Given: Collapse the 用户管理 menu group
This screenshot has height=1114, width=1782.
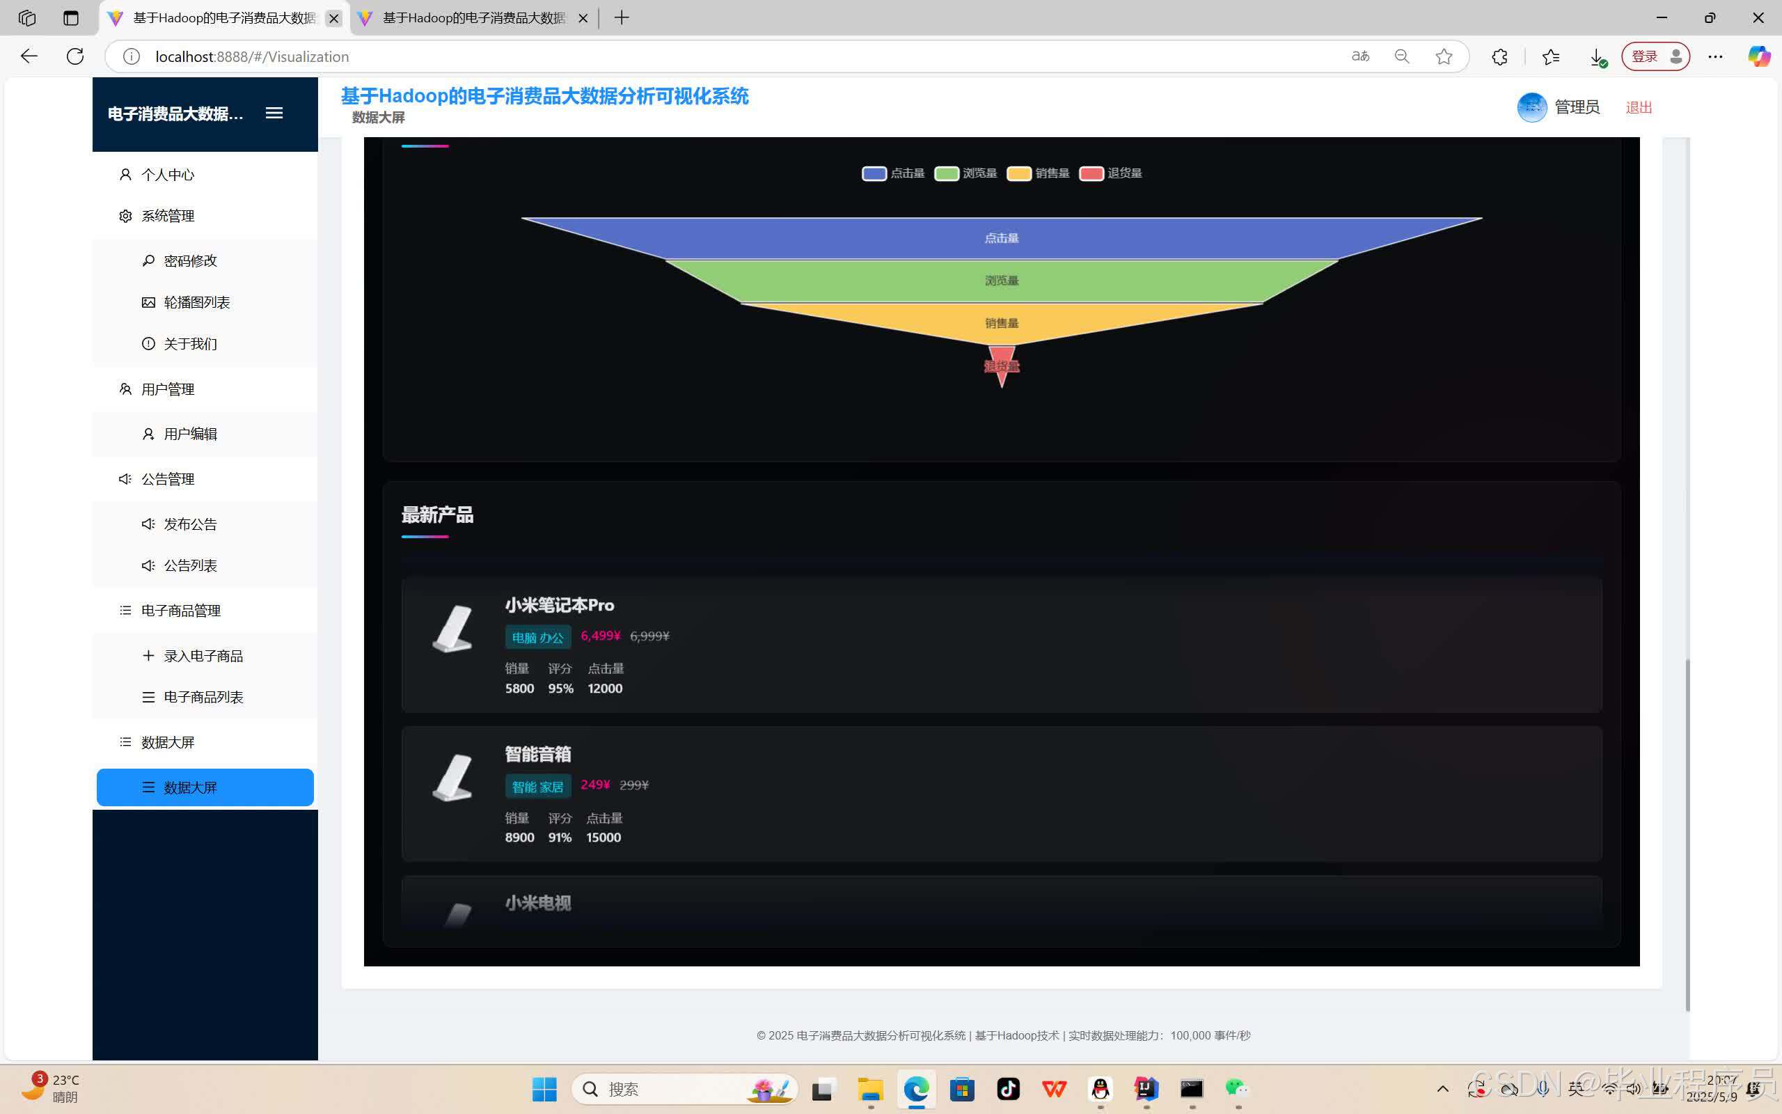Looking at the screenshot, I should (205, 389).
